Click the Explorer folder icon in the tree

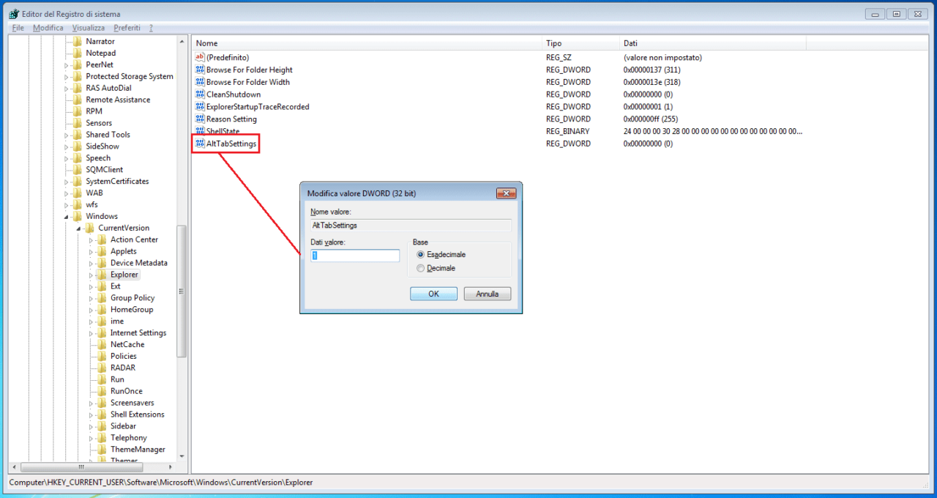point(102,274)
